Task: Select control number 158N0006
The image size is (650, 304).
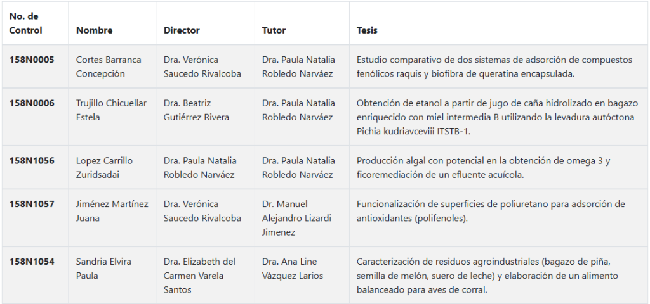Action: click(x=32, y=103)
